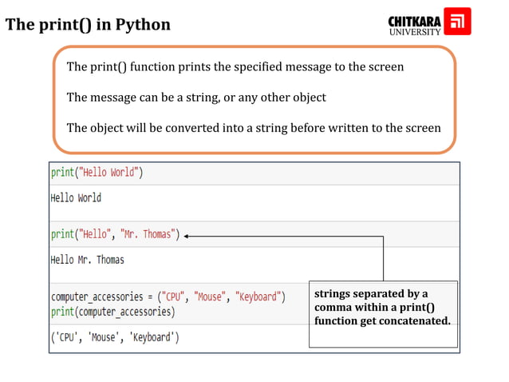Click the code line "computer_accessories = ("CPU", "Mouse", "Keyboard")"
Screen dimensions: 509x382
click(168, 296)
